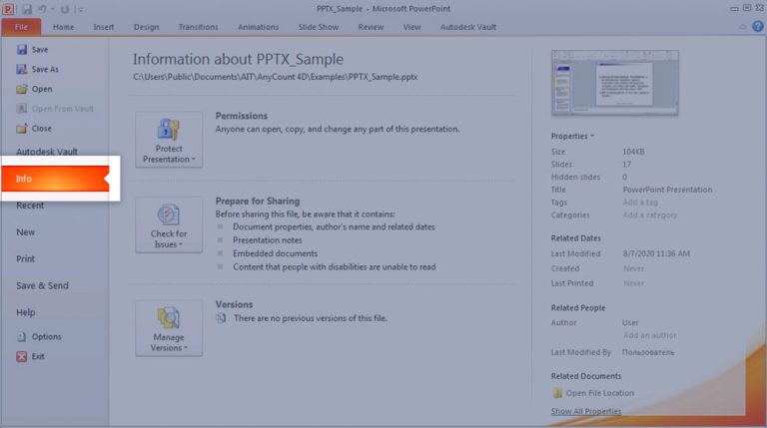
Task: Switch to the Slide Show tab
Action: (x=319, y=27)
